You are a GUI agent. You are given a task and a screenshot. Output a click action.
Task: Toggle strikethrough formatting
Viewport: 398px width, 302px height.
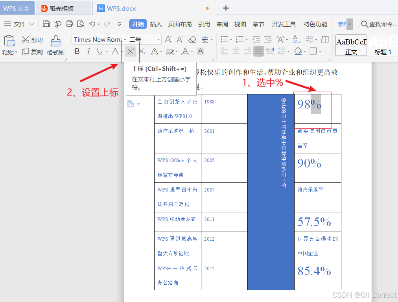[x=115, y=52]
